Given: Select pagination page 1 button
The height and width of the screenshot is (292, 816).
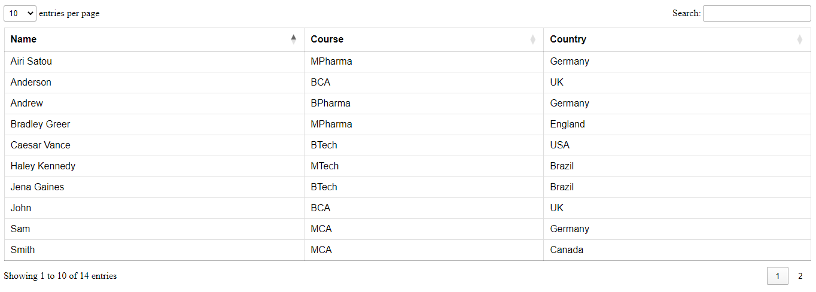Looking at the screenshot, I should (778, 276).
